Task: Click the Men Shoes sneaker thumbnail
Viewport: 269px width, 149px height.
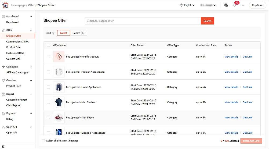Action: pos(59,118)
